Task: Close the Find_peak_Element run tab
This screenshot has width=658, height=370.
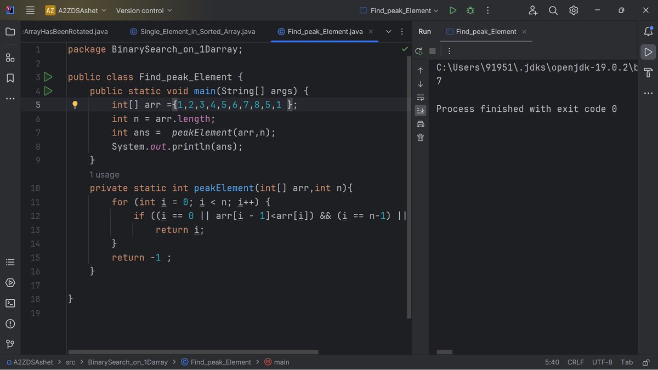Action: pyautogui.click(x=524, y=32)
